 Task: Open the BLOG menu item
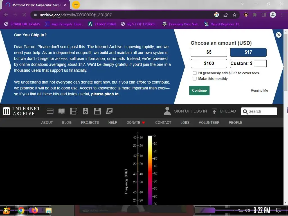point(67,123)
